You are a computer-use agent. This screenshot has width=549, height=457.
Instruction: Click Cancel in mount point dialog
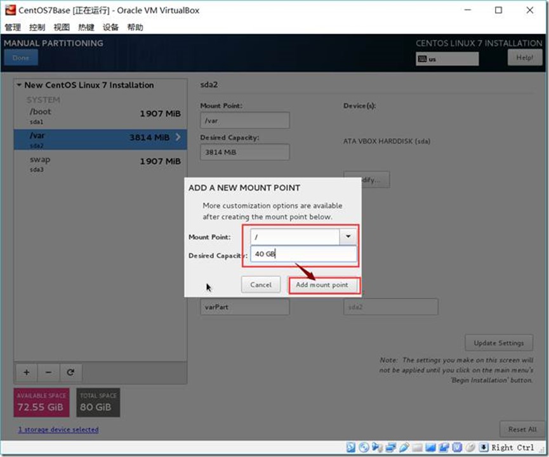[261, 285]
